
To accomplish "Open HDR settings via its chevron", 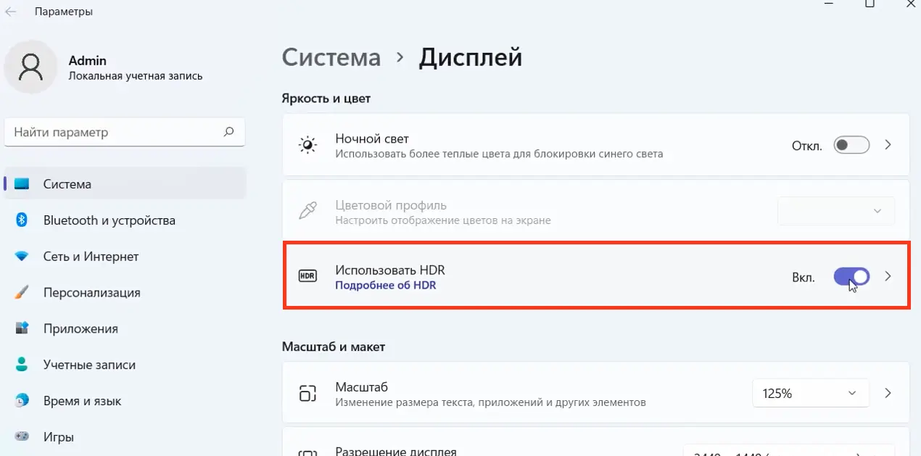I will pos(888,276).
